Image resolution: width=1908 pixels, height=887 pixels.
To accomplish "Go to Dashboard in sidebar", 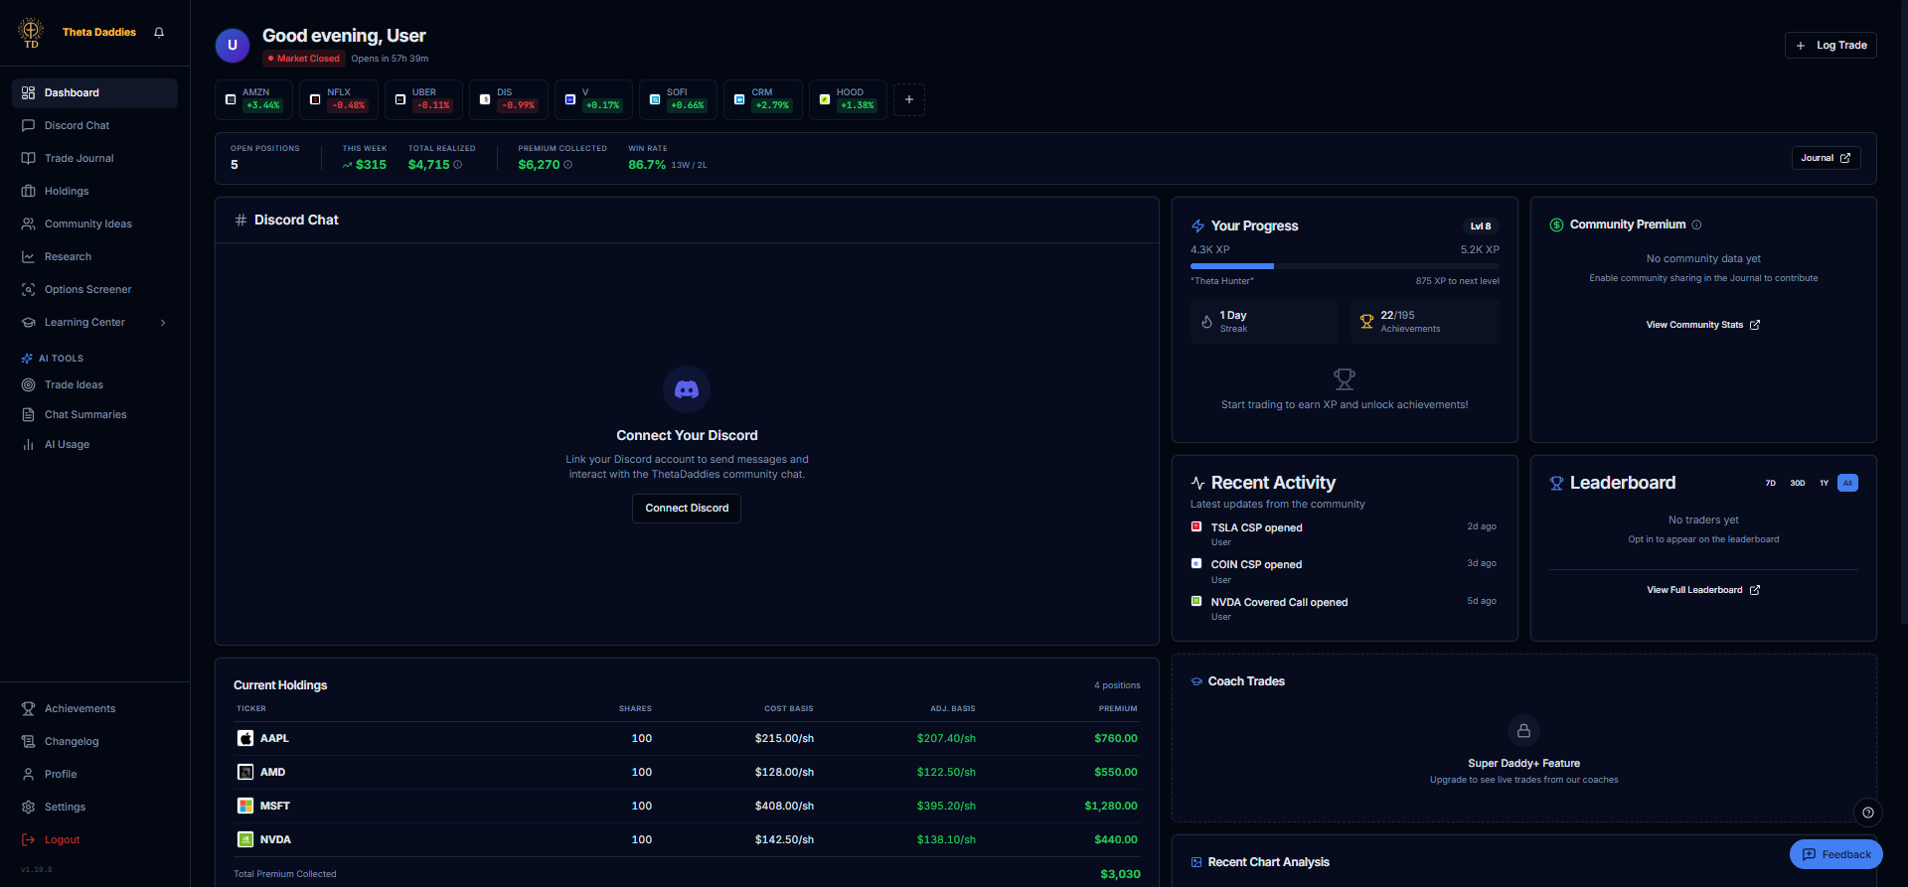I will (95, 93).
